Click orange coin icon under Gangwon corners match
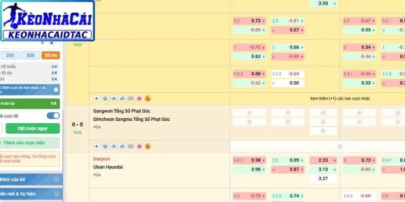405x202 pixels. pos(148,146)
